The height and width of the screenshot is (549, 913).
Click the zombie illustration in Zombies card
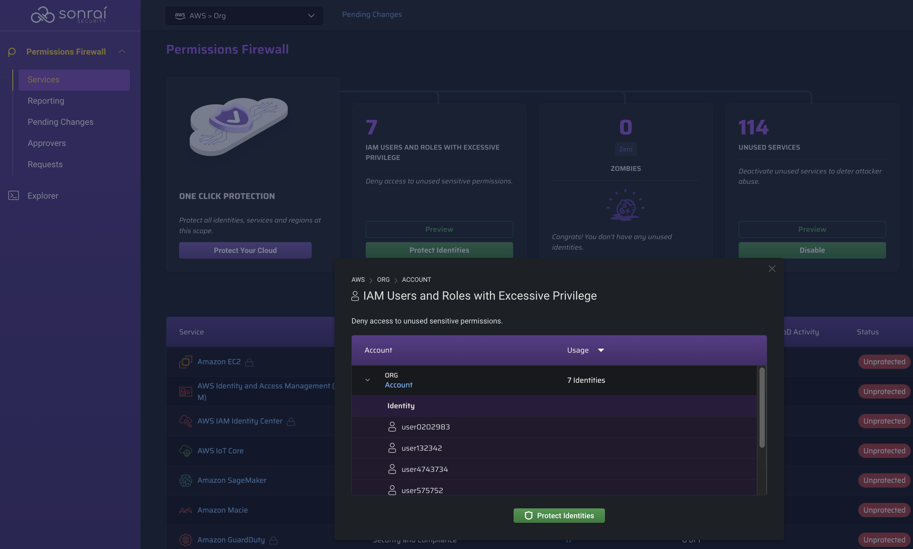pos(625,205)
